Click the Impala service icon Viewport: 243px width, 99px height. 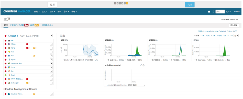(9, 60)
